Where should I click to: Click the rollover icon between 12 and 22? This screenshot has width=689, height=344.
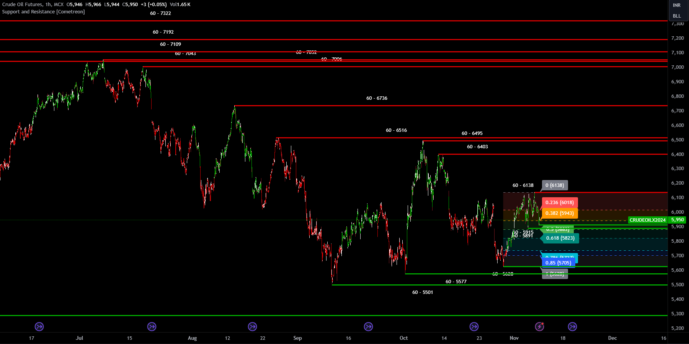point(252,326)
